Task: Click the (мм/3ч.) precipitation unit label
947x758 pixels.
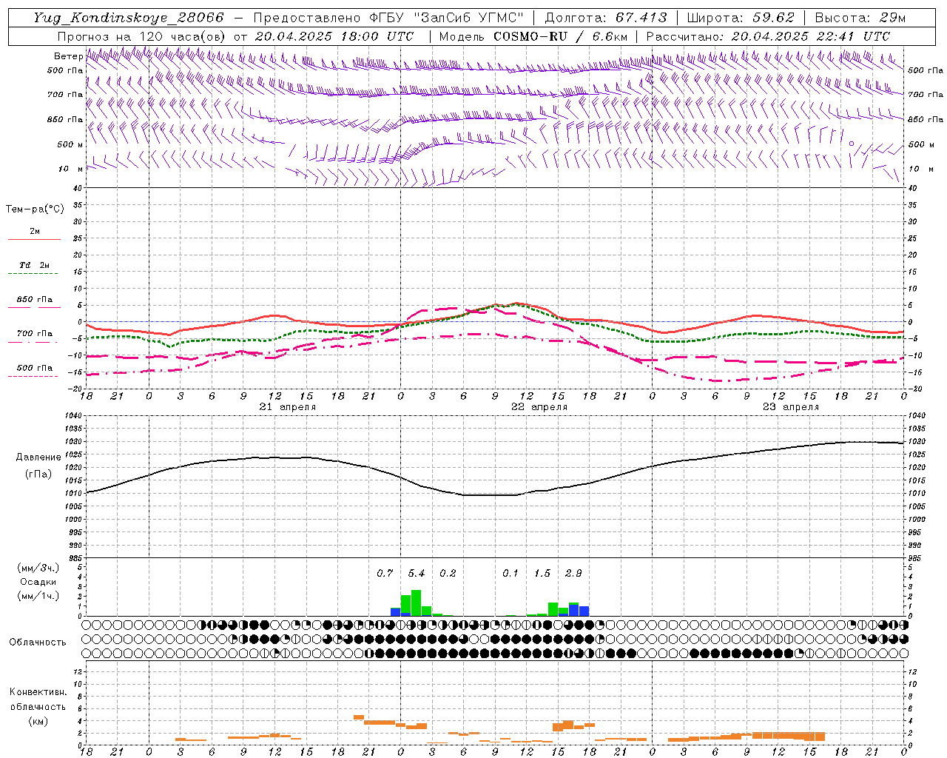Action: tap(38, 568)
